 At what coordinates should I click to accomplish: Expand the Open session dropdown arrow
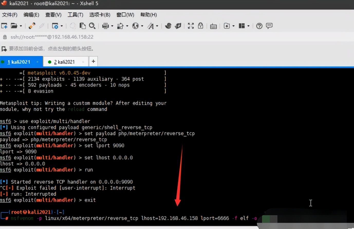[x=21, y=26]
